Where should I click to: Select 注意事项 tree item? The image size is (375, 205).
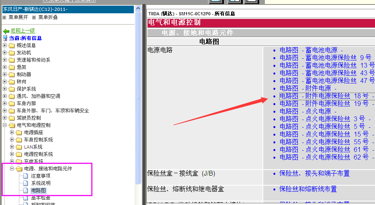click(x=41, y=176)
